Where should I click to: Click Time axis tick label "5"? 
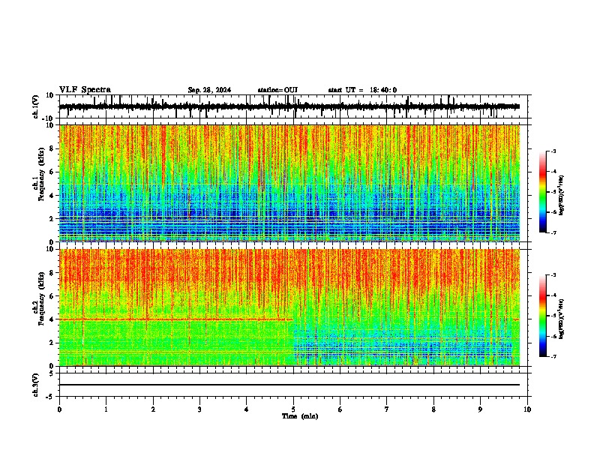[293, 409]
